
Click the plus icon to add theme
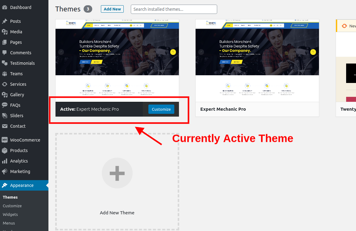(117, 173)
